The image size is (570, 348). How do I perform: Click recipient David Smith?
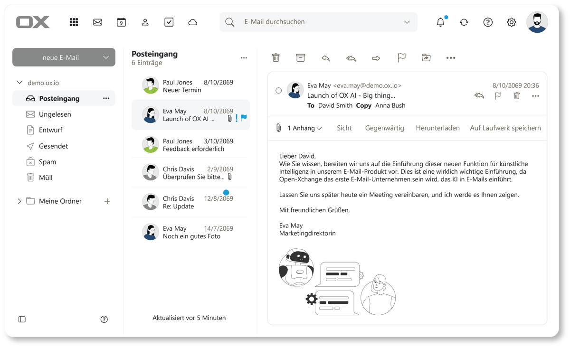[x=335, y=105]
